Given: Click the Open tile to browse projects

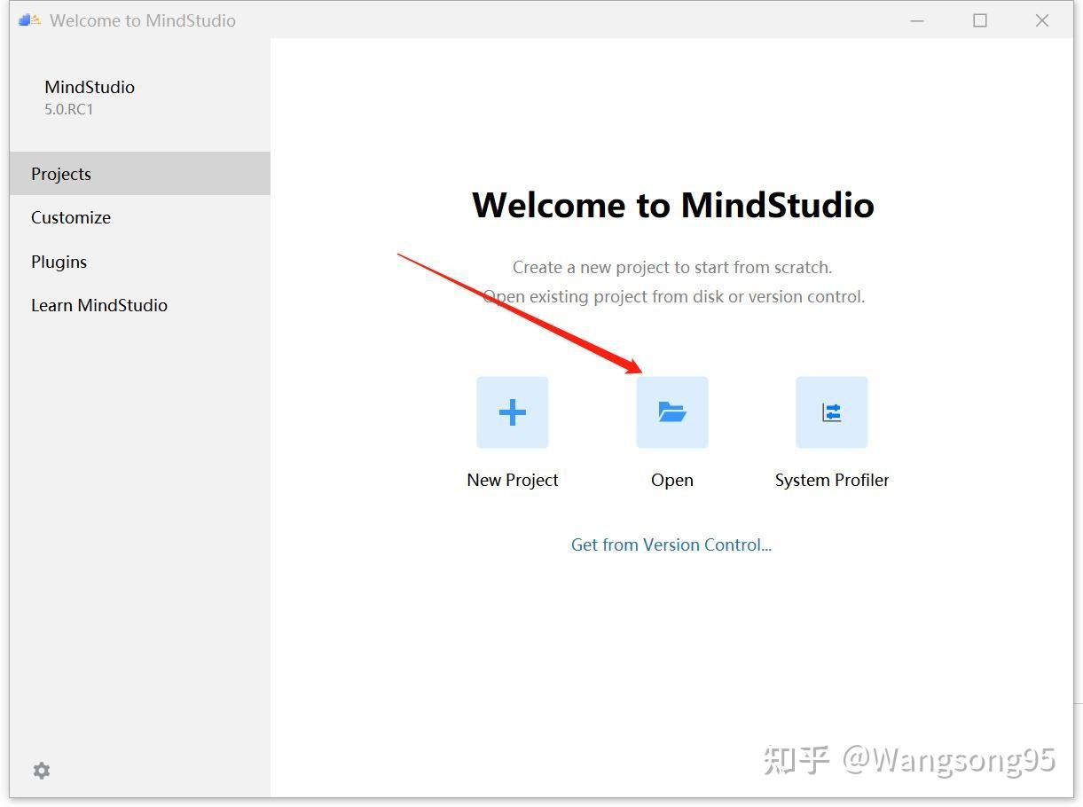Looking at the screenshot, I should [671, 411].
